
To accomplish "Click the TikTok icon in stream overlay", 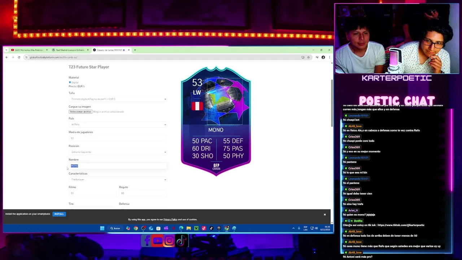I will pos(181,241).
